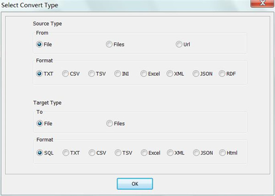Set source format to XML
The height and width of the screenshot is (196, 275).
point(170,73)
